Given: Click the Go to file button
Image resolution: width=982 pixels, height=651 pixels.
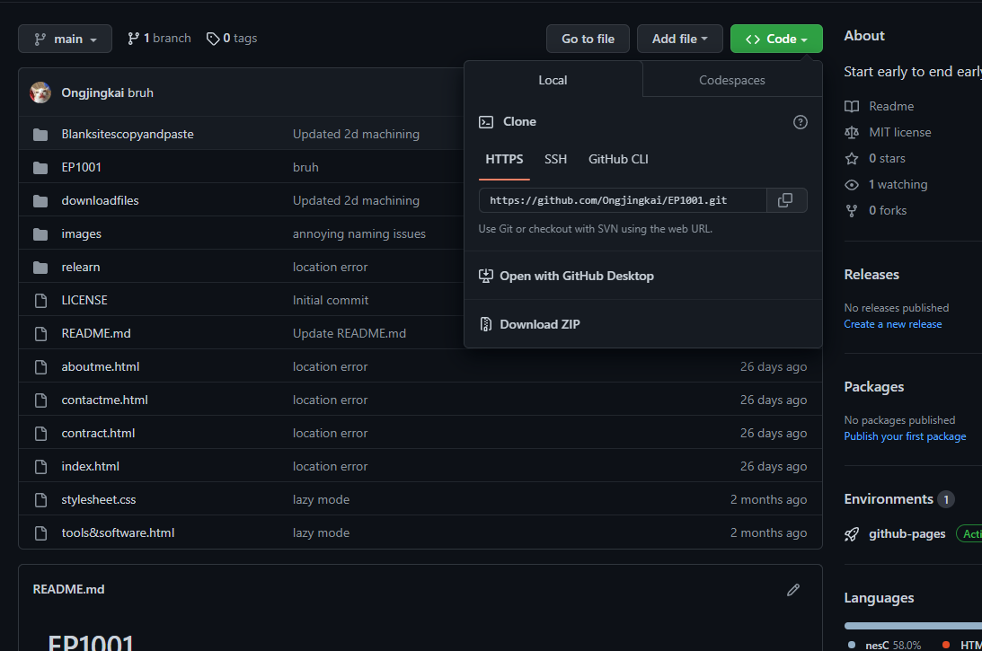Looking at the screenshot, I should point(588,39).
